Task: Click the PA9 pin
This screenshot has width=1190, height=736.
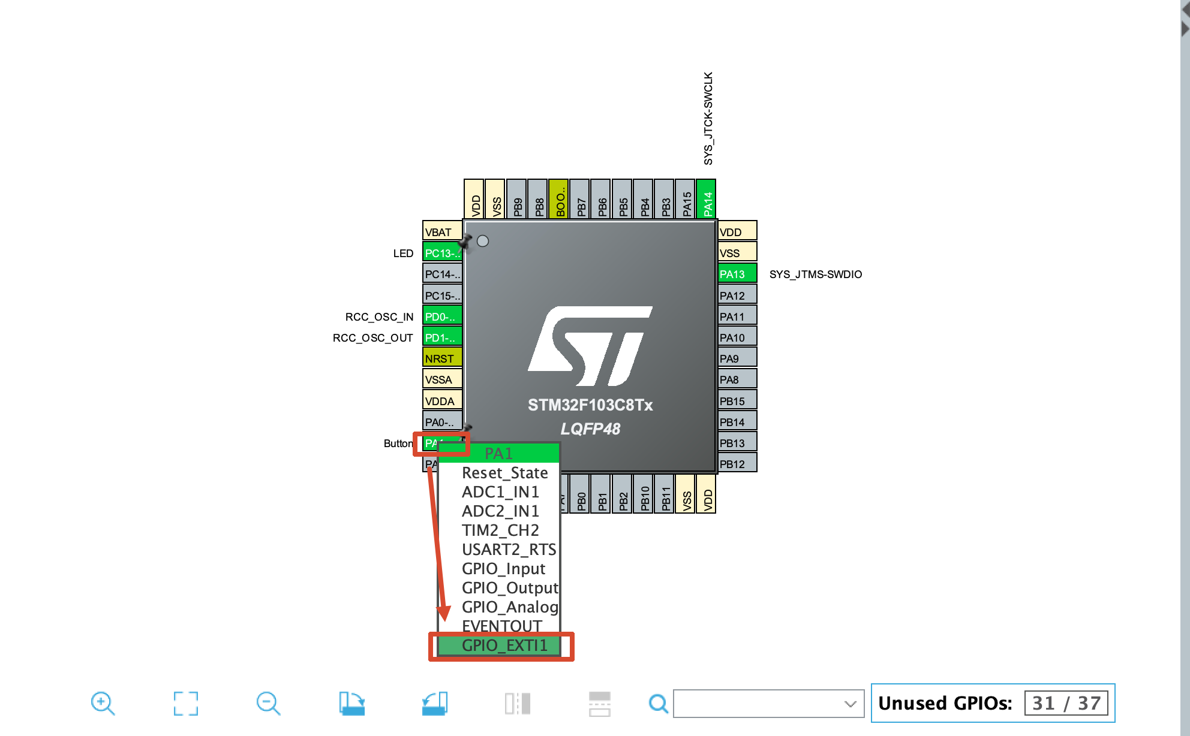Action: [x=738, y=358]
